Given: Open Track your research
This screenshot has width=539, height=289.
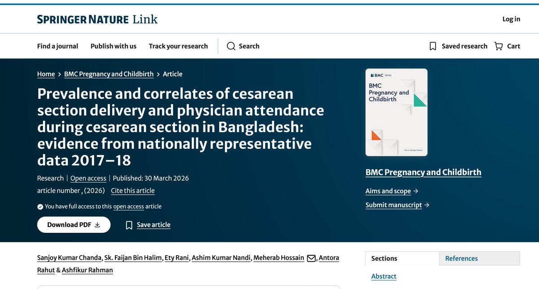Looking at the screenshot, I should pos(178,46).
